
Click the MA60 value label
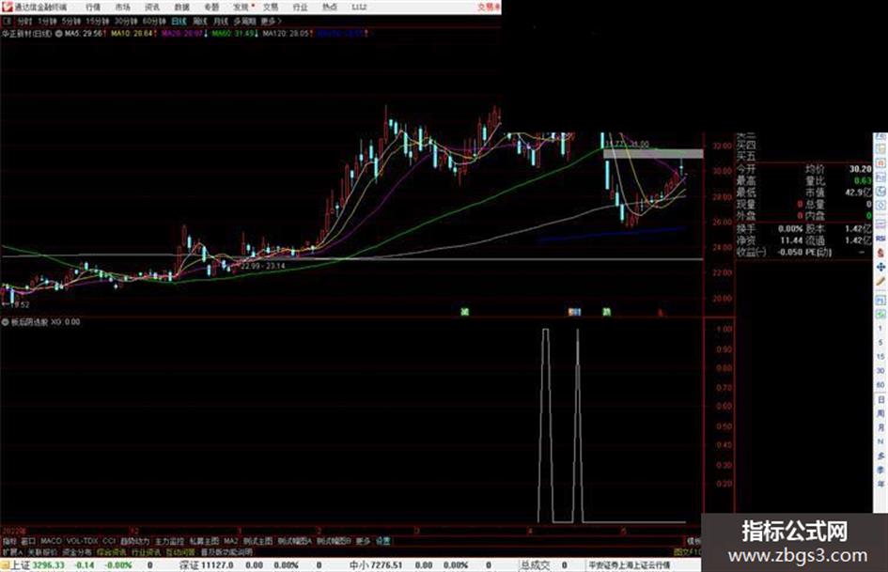[234, 34]
